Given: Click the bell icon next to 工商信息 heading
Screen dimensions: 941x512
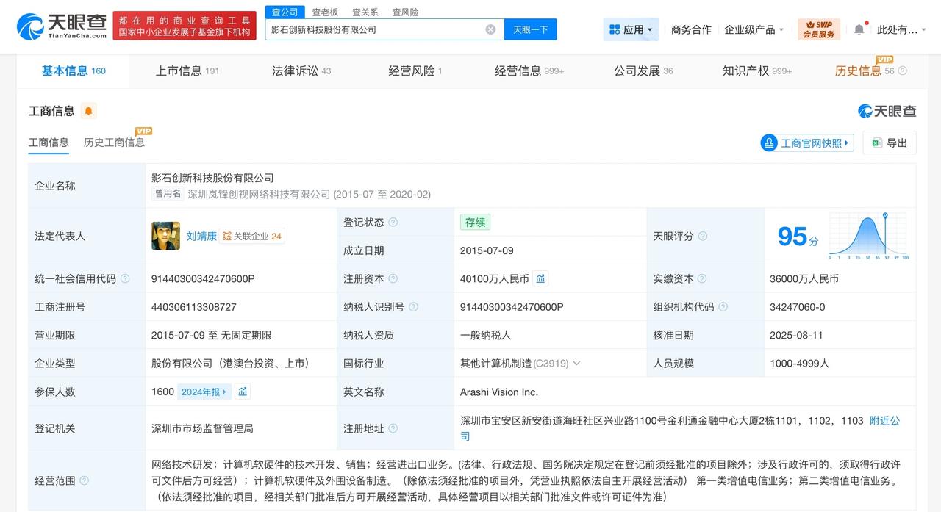Looking at the screenshot, I should [88, 110].
